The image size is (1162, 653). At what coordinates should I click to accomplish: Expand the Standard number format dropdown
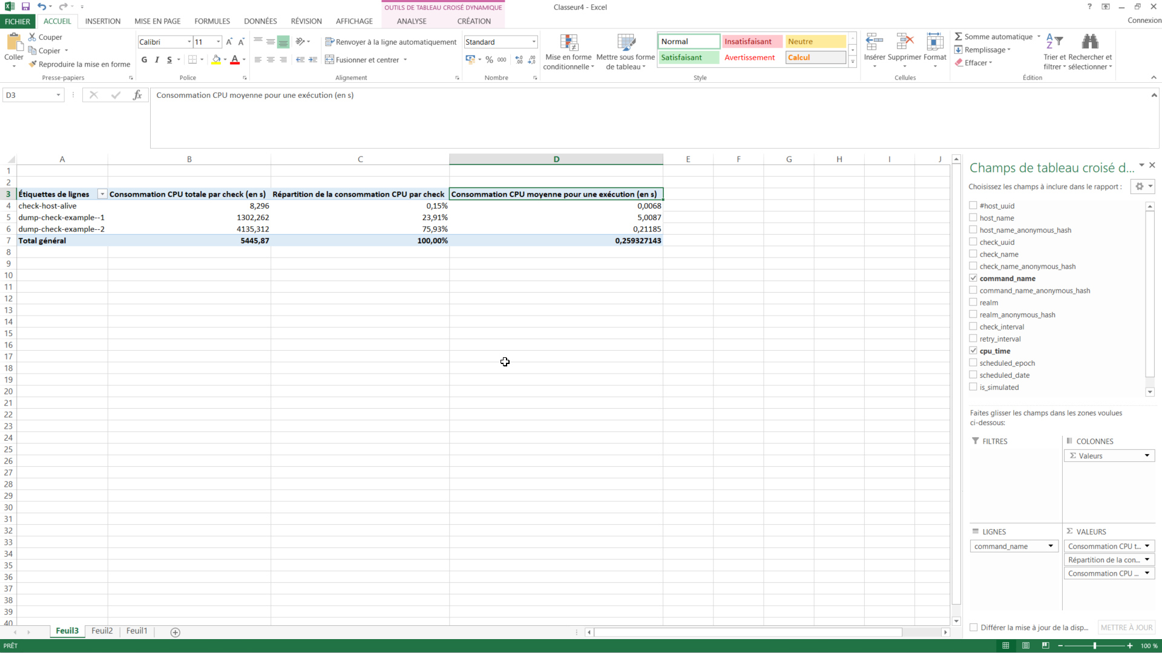point(534,42)
